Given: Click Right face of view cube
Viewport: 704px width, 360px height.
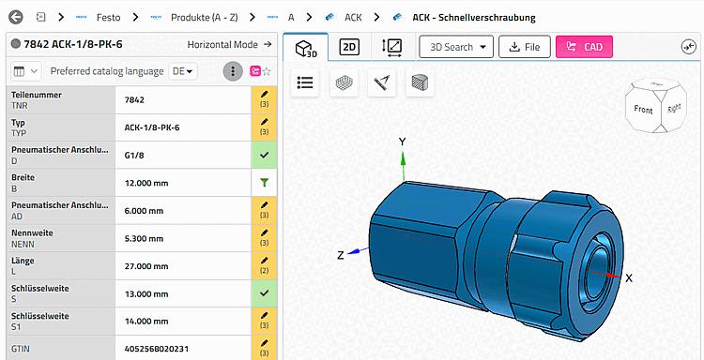Looking at the screenshot, I should [674, 108].
